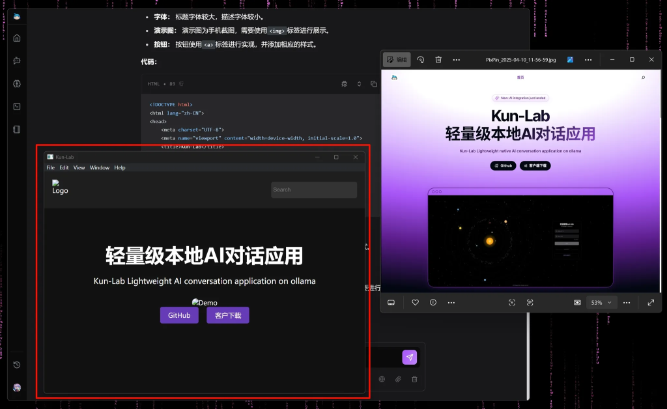Image resolution: width=667 pixels, height=409 pixels.
Task: Click the scan text icon in viewer
Action: pyautogui.click(x=530, y=302)
